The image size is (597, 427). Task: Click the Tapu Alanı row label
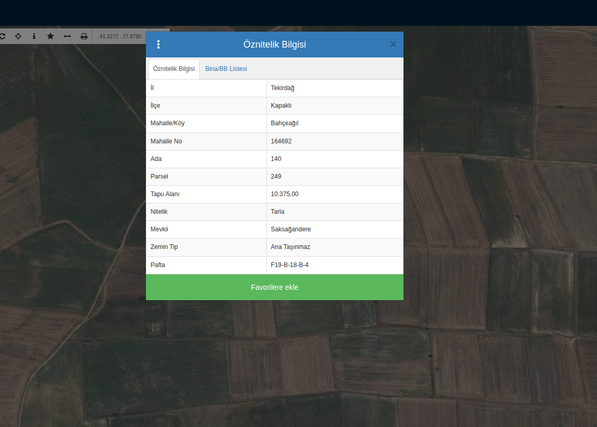click(x=165, y=194)
